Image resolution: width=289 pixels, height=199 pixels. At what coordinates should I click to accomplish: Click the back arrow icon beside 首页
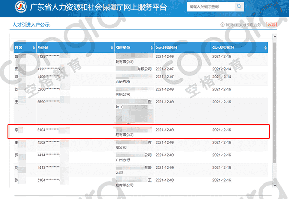(223, 25)
